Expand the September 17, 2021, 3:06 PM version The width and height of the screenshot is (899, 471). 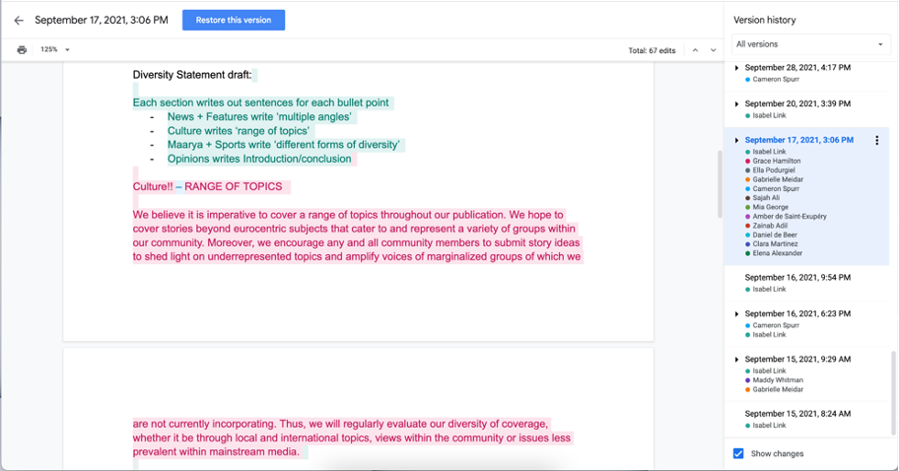(736, 140)
